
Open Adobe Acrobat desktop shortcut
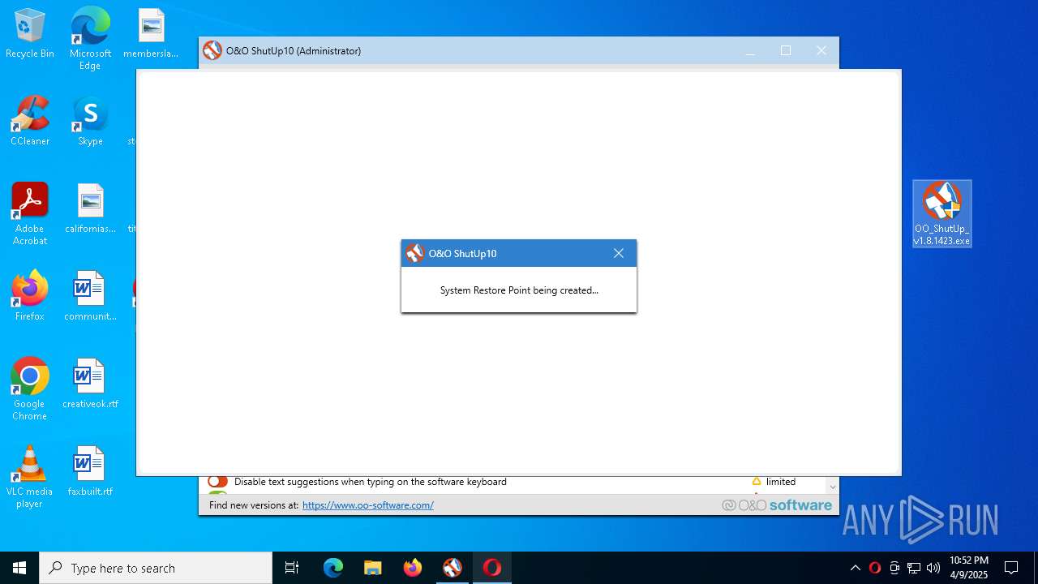pos(30,214)
